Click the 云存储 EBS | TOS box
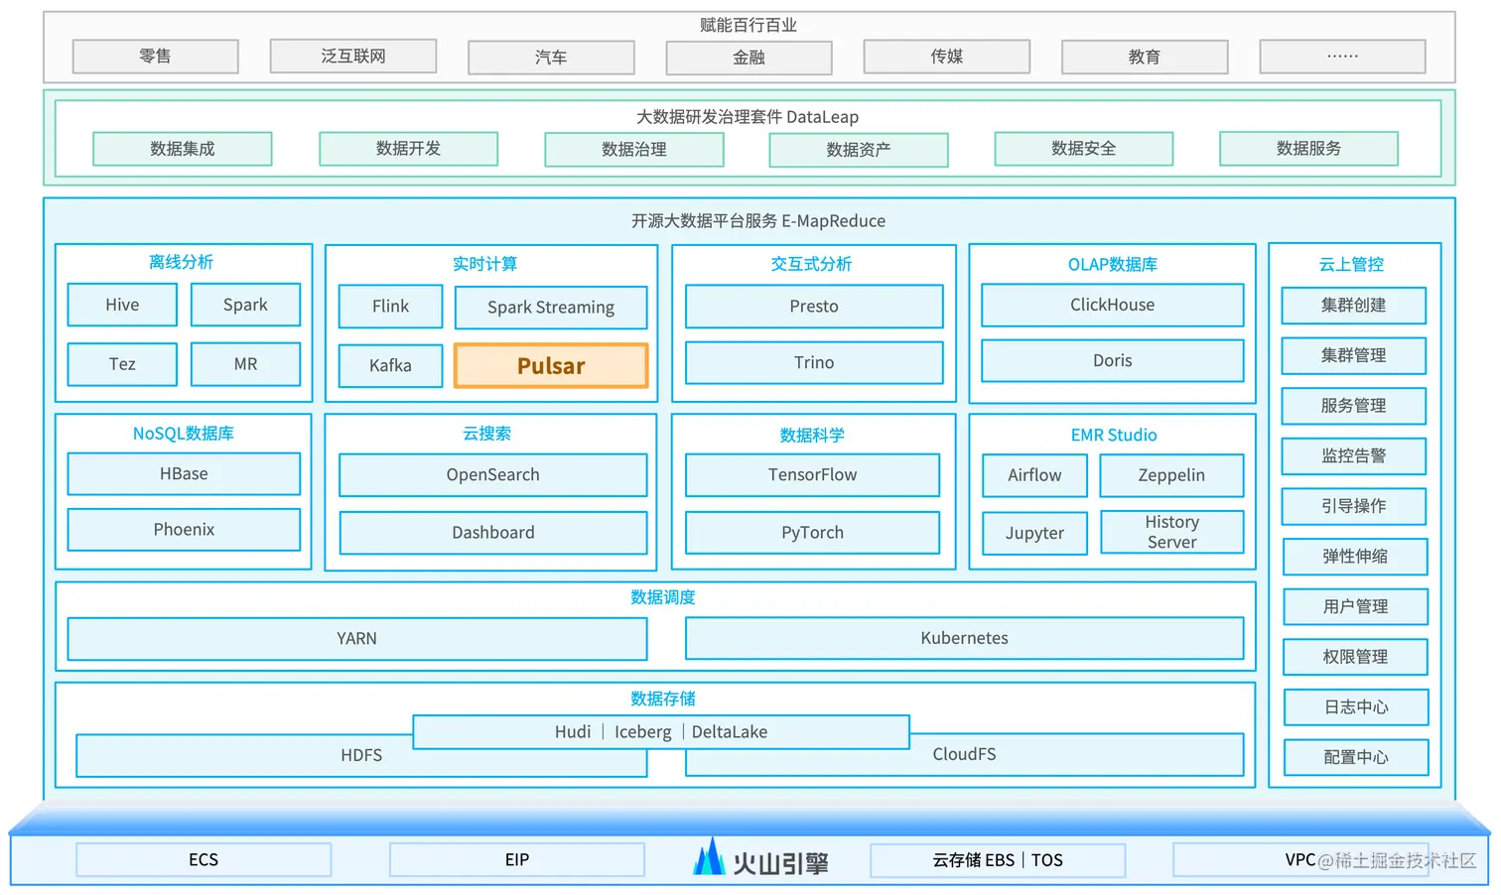This screenshot has height=895, width=1501. tap(998, 860)
